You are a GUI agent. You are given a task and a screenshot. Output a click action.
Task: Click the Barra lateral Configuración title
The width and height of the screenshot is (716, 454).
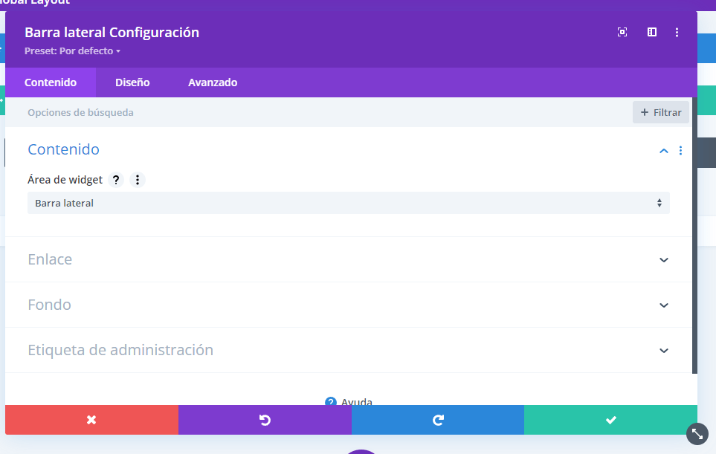[112, 33]
